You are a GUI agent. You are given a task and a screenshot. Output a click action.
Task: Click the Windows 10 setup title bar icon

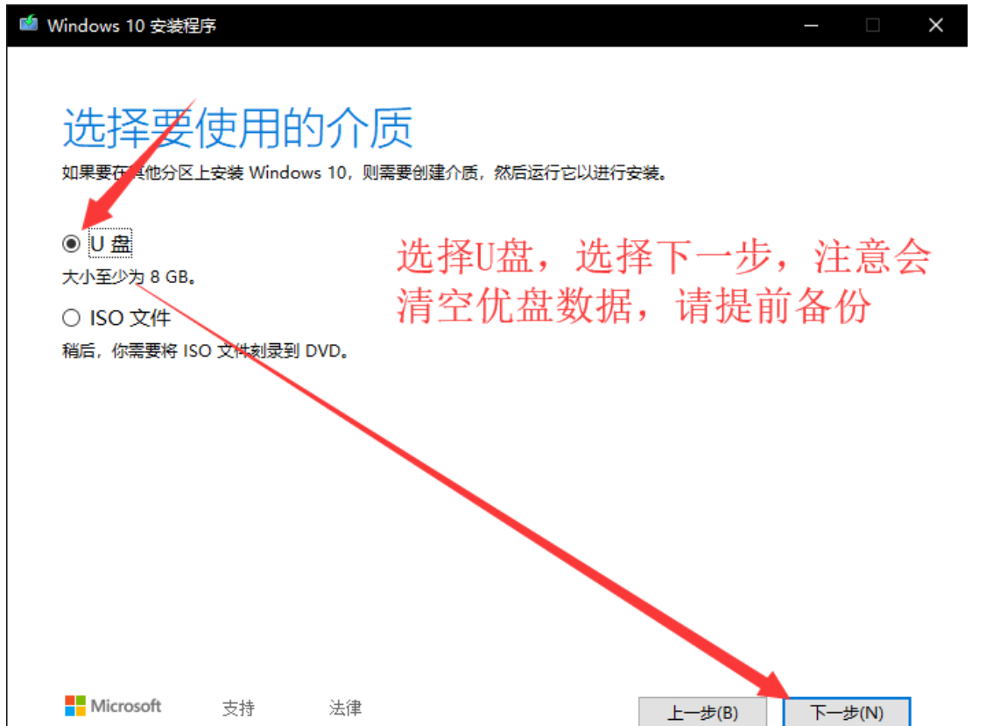click(x=29, y=25)
